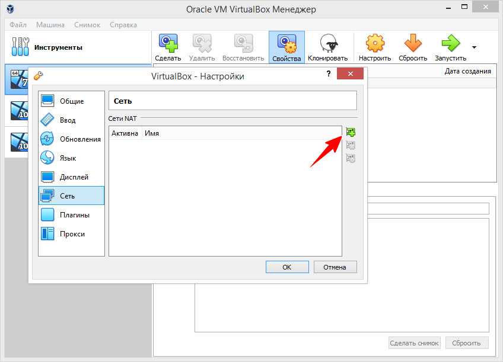Confirm settings with the OK button
The image size is (503, 362).
point(287,267)
